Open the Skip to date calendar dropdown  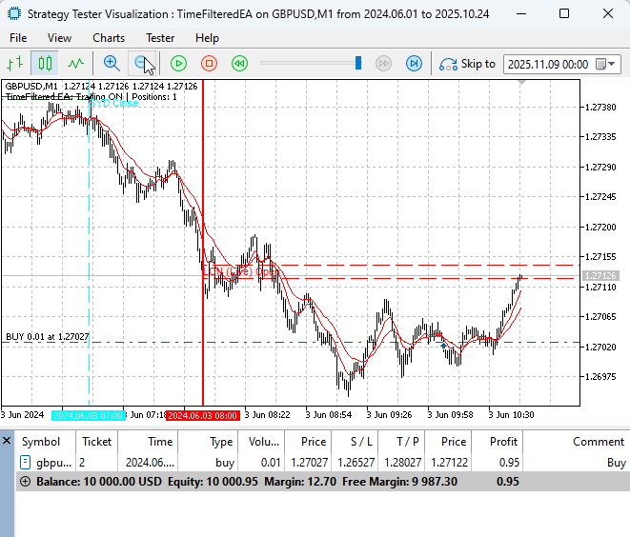pyautogui.click(x=605, y=64)
